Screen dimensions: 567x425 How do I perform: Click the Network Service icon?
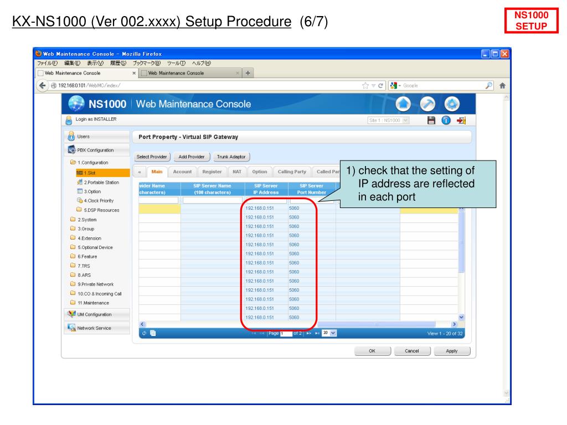point(71,328)
